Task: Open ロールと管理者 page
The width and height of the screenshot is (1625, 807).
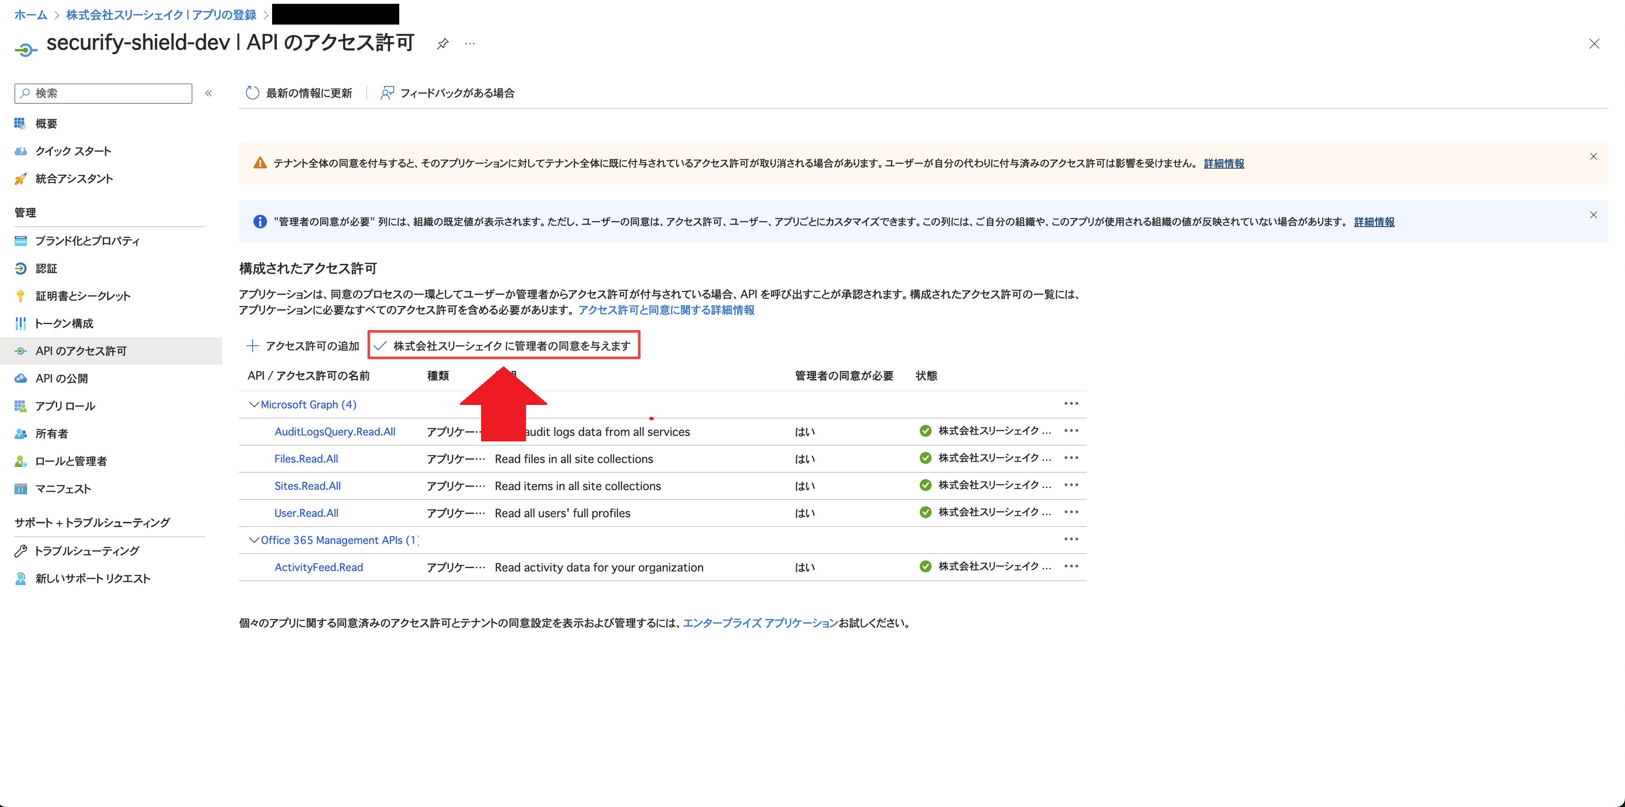Action: click(61, 461)
